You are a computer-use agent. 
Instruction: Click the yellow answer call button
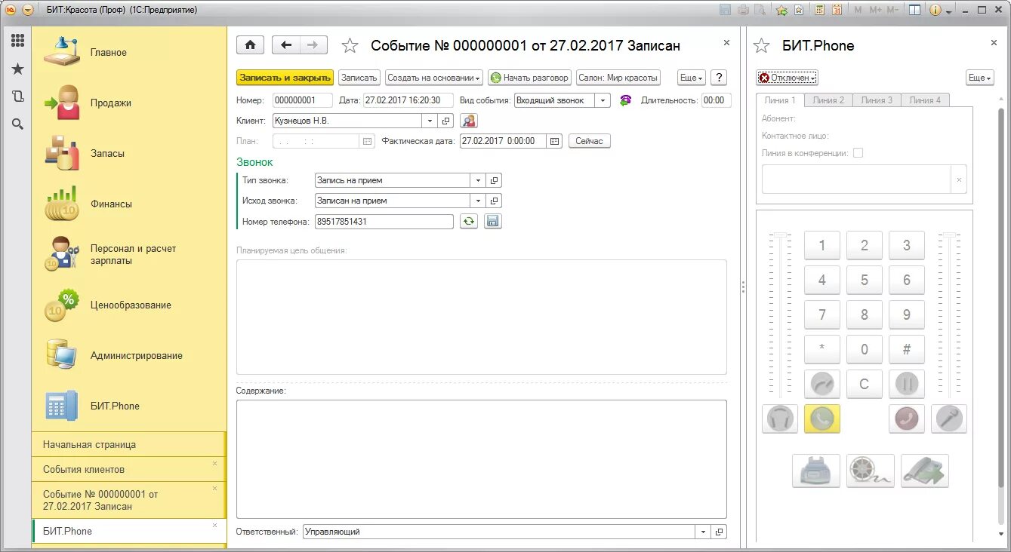pos(822,419)
